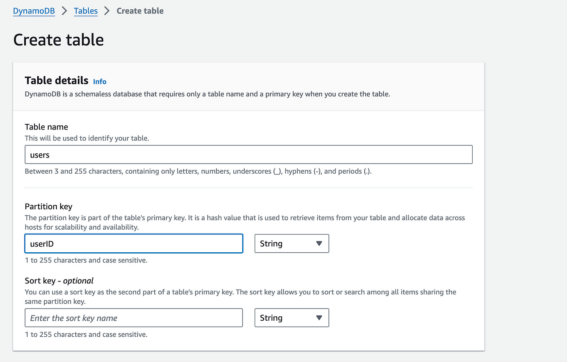Focus the Partition key field with userID
Viewport: 567px width, 362px height.
pos(134,244)
